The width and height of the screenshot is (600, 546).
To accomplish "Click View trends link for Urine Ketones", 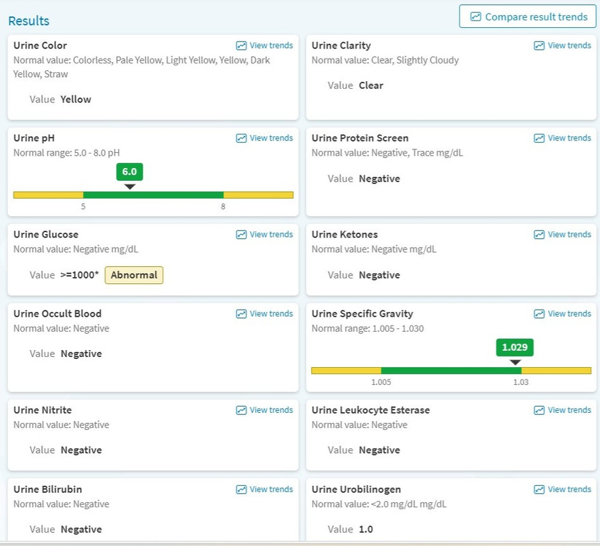I will click(569, 234).
